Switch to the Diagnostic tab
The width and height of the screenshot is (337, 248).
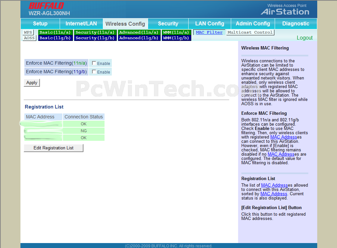[x=296, y=24]
